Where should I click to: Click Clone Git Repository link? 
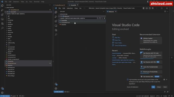tap(121, 46)
